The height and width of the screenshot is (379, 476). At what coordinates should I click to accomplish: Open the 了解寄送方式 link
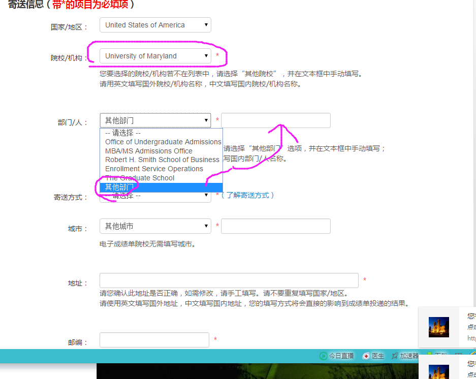point(248,195)
